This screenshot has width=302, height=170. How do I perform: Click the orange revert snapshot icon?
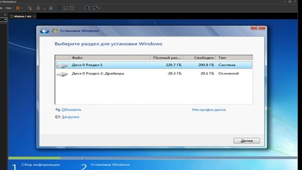pos(45,8)
